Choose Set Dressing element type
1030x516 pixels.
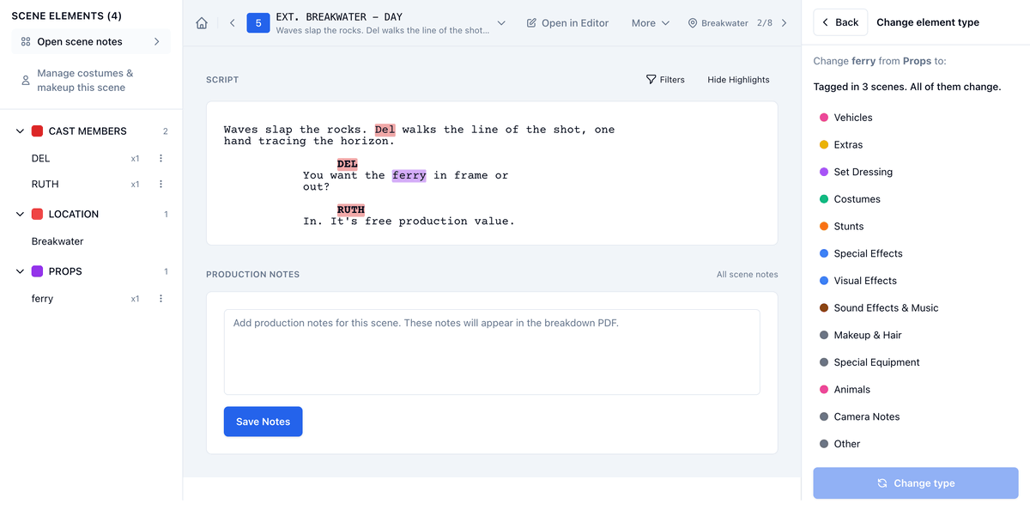pyautogui.click(x=863, y=173)
